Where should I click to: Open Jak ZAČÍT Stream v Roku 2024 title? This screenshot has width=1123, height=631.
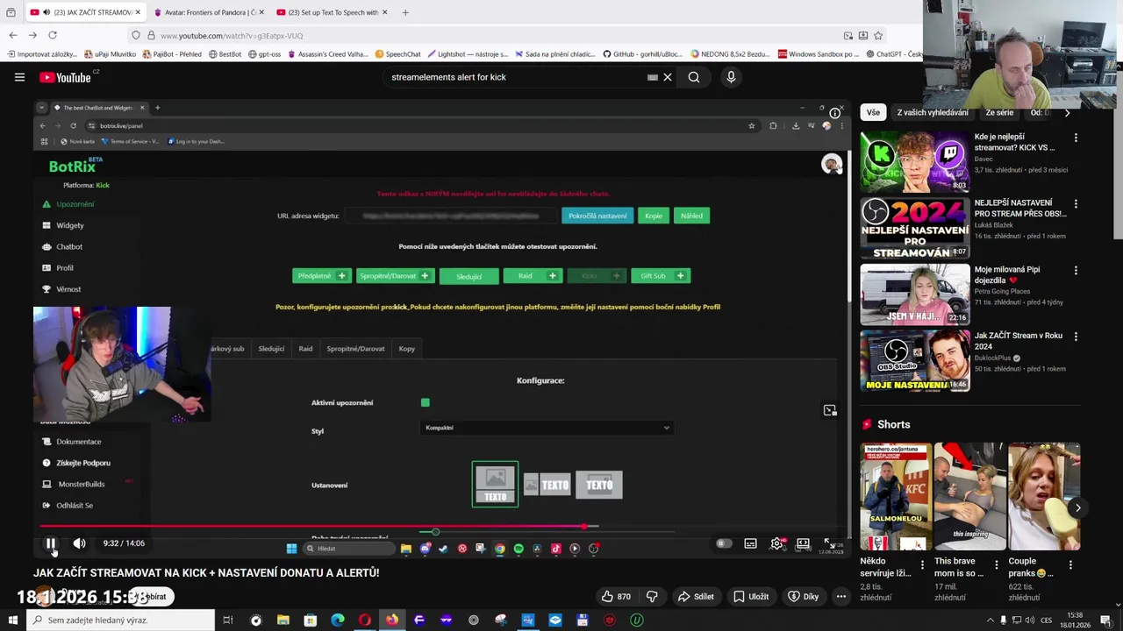[1018, 341]
